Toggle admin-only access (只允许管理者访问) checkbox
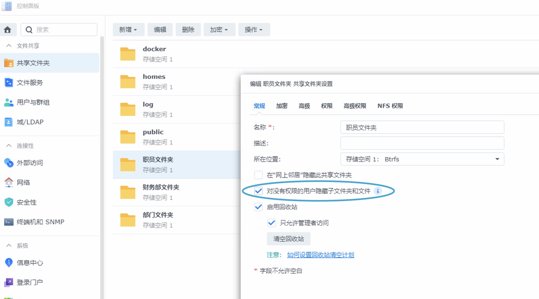Screen dimensions: 539x299 click(272, 223)
